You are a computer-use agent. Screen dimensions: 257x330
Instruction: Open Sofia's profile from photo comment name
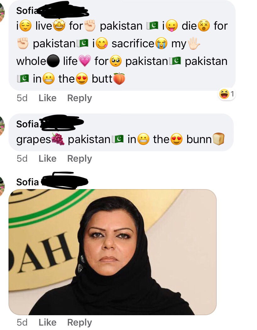(27, 182)
